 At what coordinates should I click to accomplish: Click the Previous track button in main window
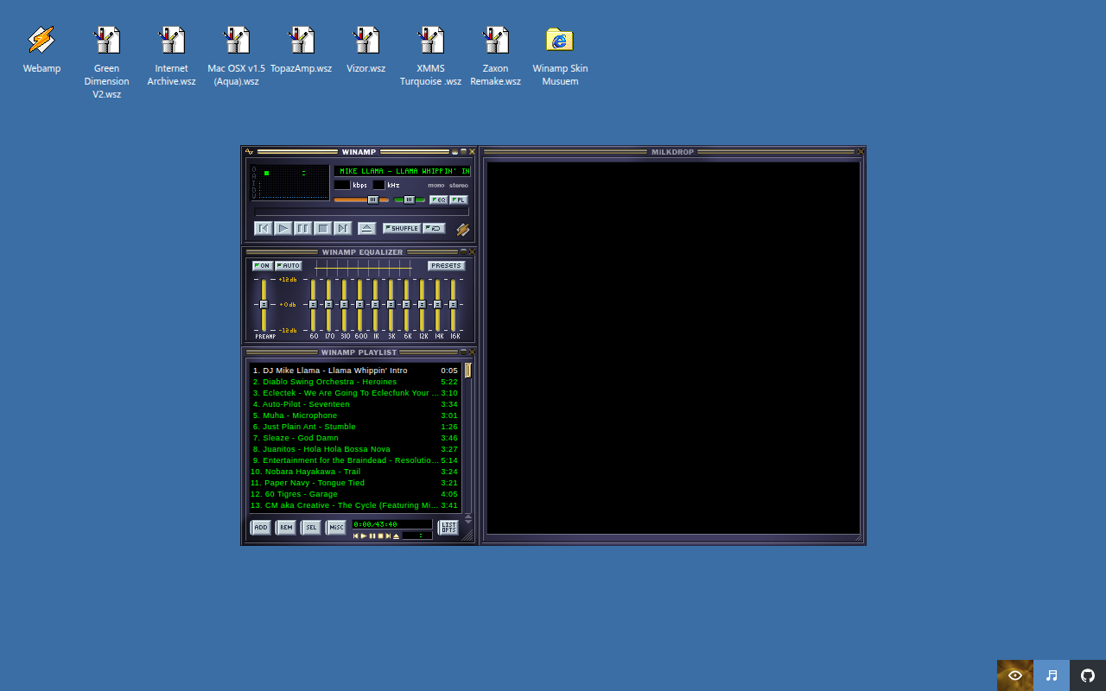[x=263, y=228]
